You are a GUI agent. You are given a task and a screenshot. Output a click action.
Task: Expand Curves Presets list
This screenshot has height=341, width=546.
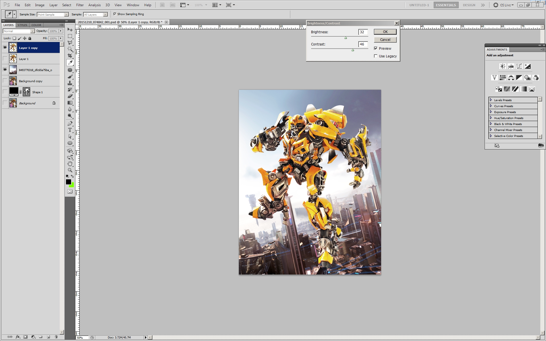491,106
